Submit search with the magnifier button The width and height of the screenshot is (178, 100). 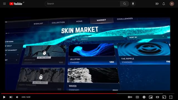click(x=125, y=4)
